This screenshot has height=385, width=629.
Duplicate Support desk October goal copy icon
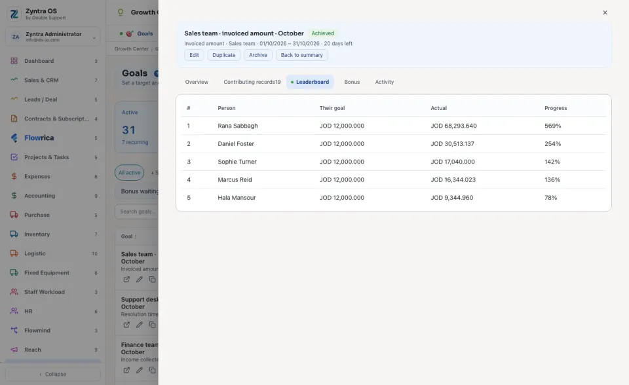coord(152,325)
